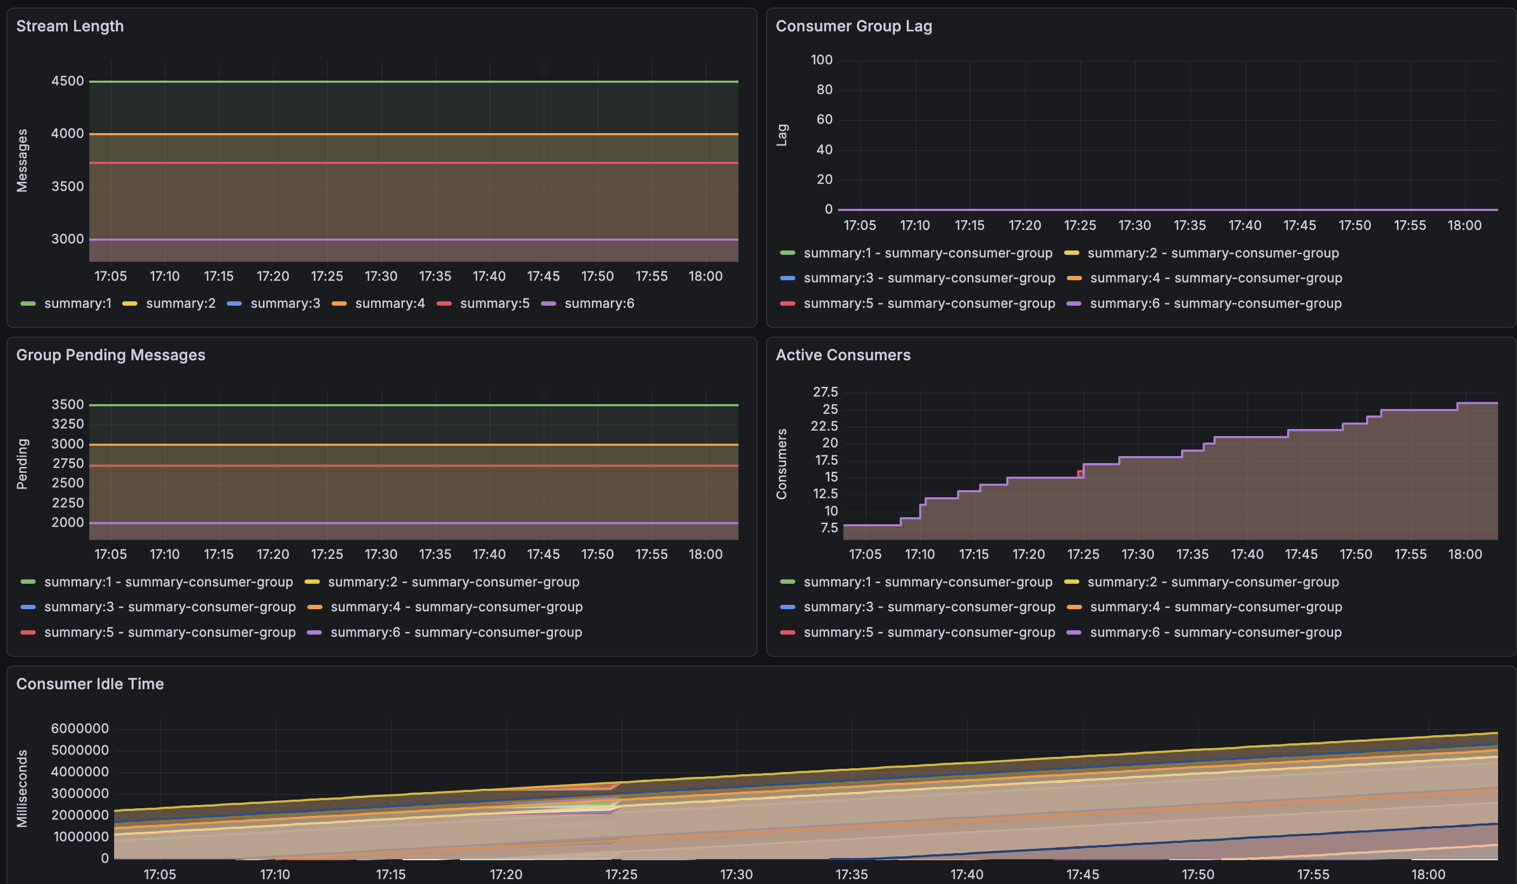1517x884 pixels.
Task: Isolate summary:4 entry in Active Consumers legend
Action: pos(1216,606)
